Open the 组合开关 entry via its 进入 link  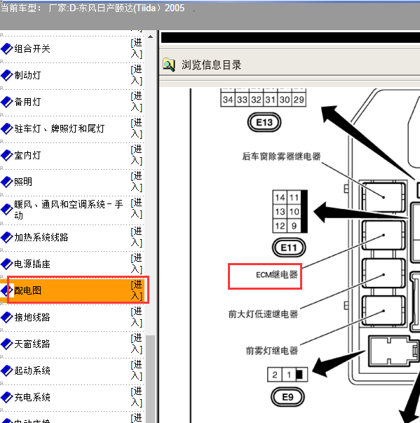coord(137,48)
